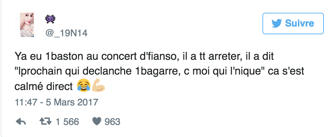This screenshot has height=137, width=336.
Task: Click the Twitter bird icon in Suivre
Action: [277, 24]
